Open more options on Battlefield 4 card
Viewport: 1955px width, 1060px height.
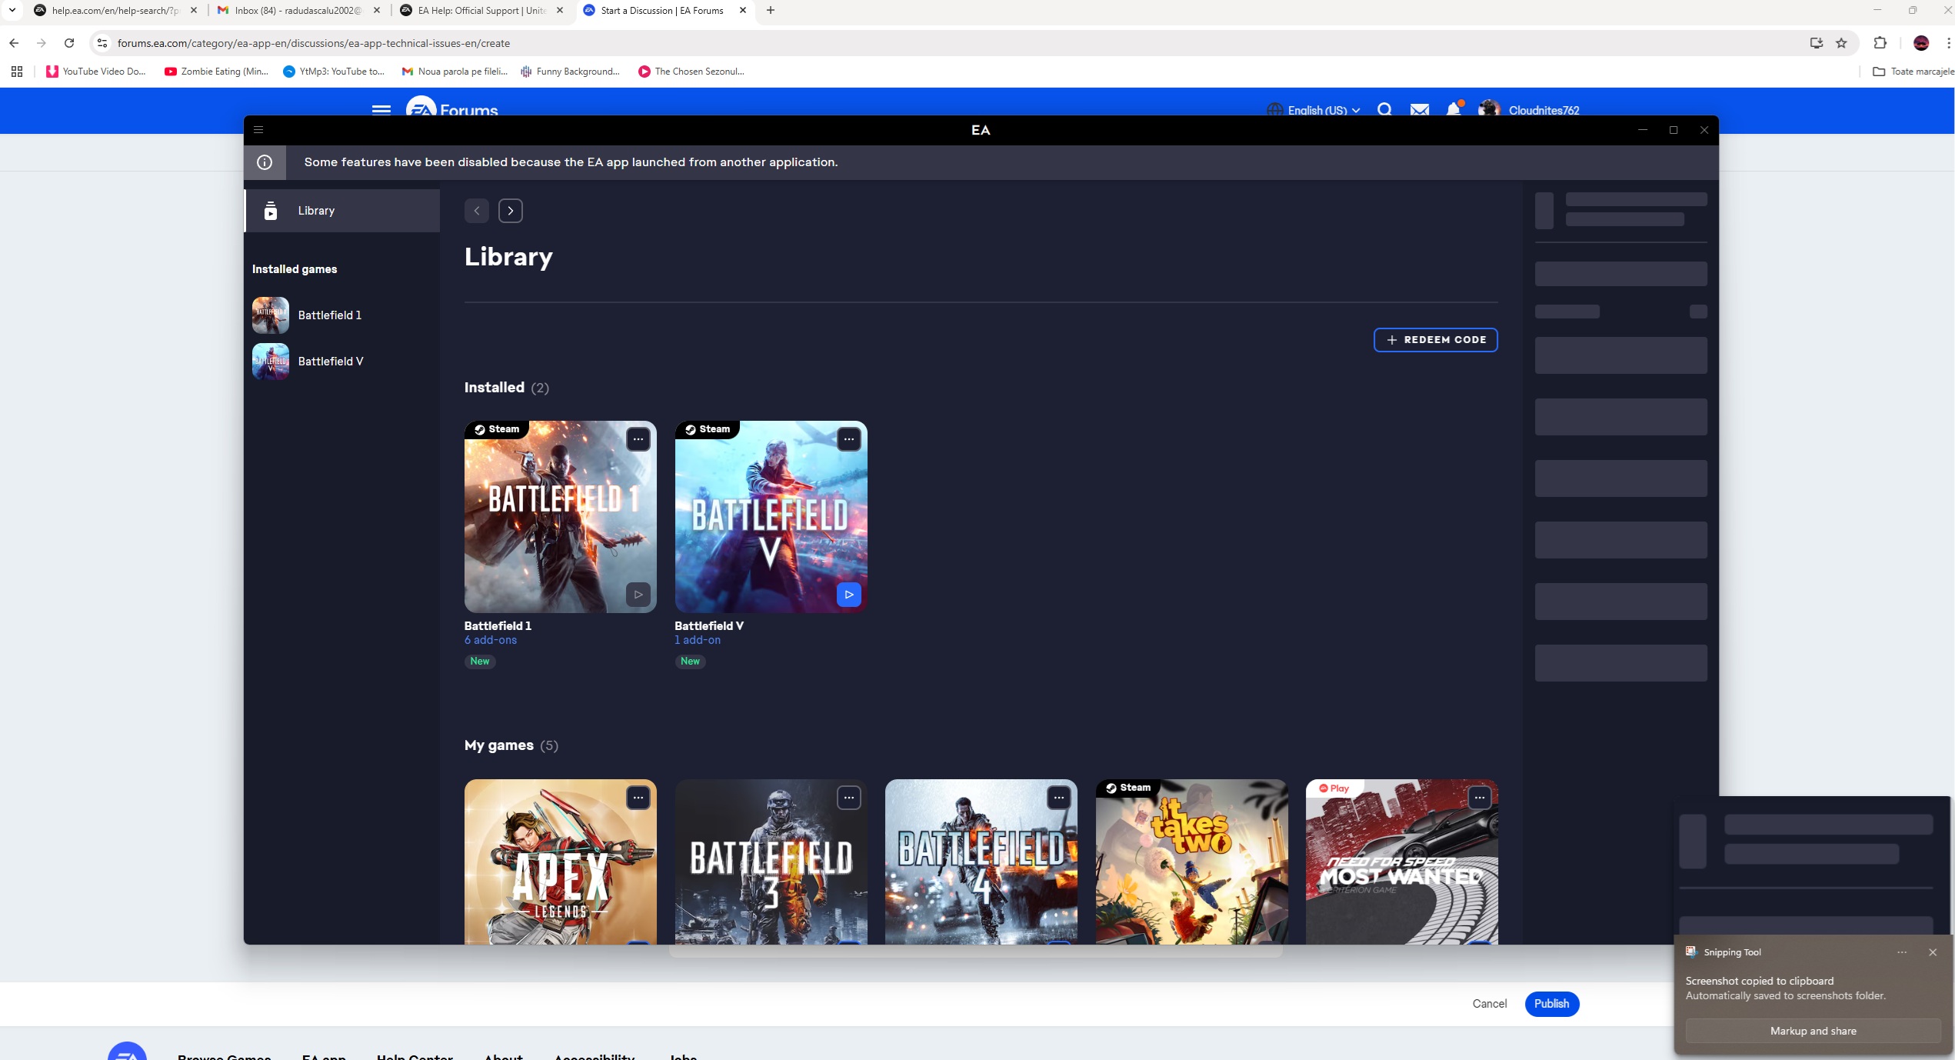[1059, 798]
